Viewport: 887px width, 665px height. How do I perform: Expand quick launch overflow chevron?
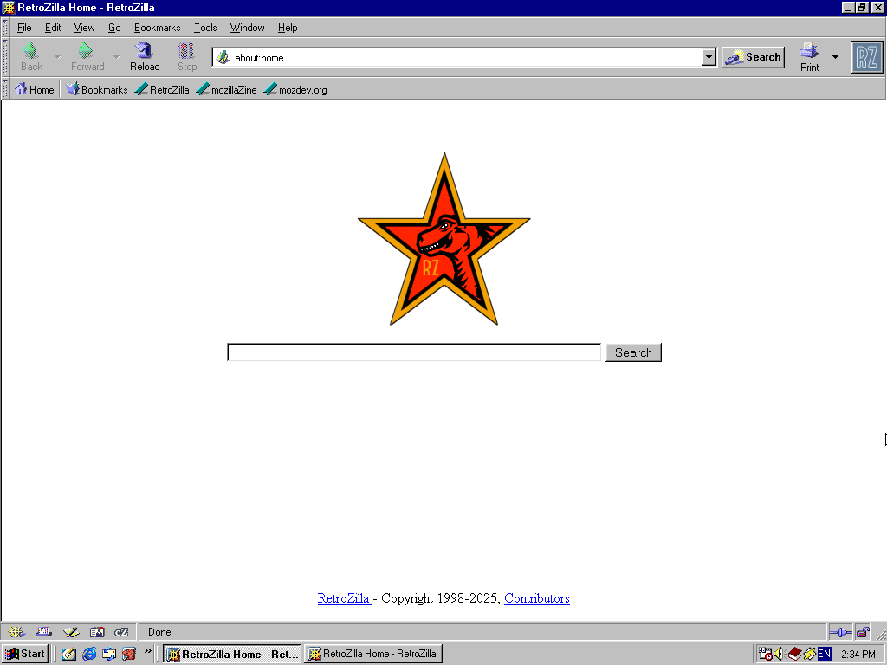point(147,651)
